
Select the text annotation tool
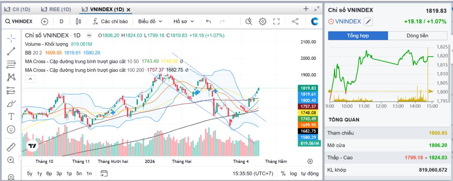[11, 116]
